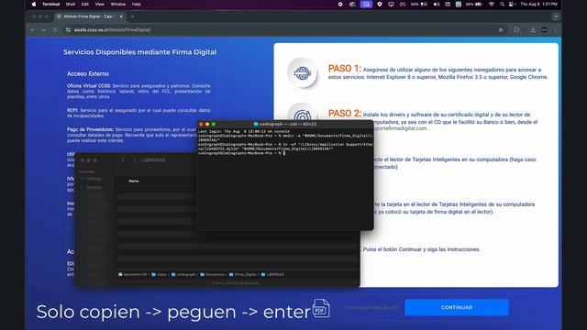The height and width of the screenshot is (330, 587).
Task: Open the Wi-Fi status menu
Action: 492,4
